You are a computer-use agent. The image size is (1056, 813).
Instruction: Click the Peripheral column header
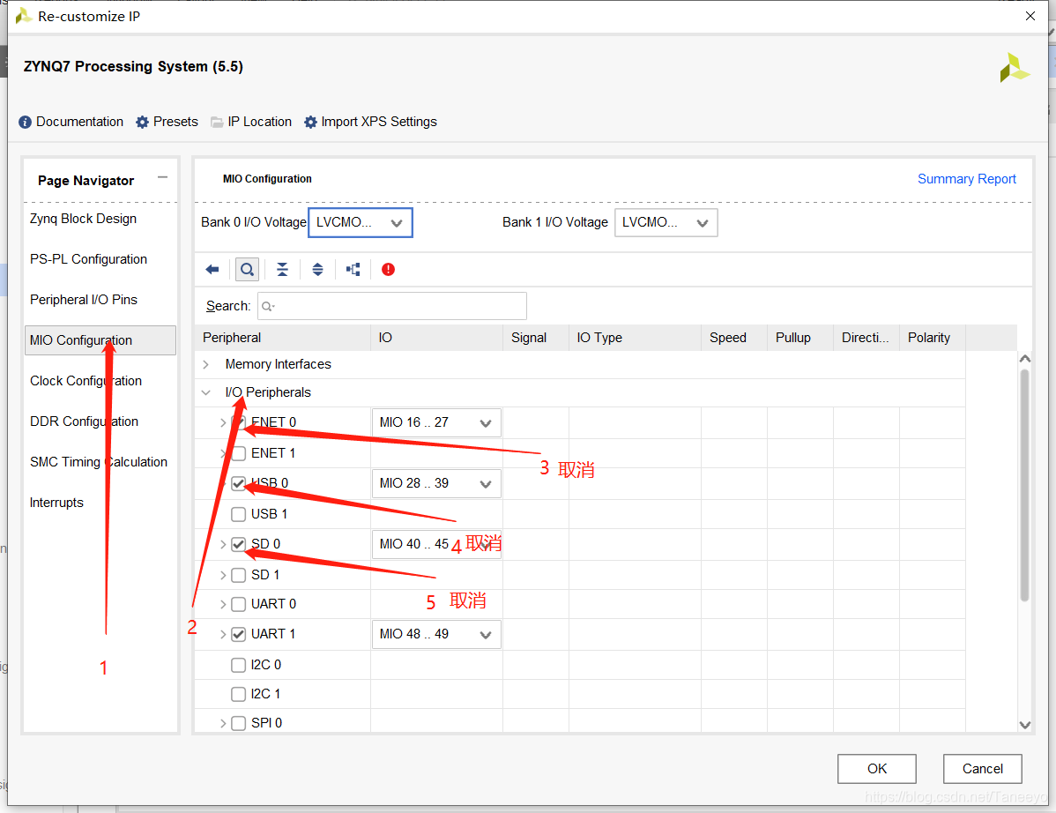[283, 338]
